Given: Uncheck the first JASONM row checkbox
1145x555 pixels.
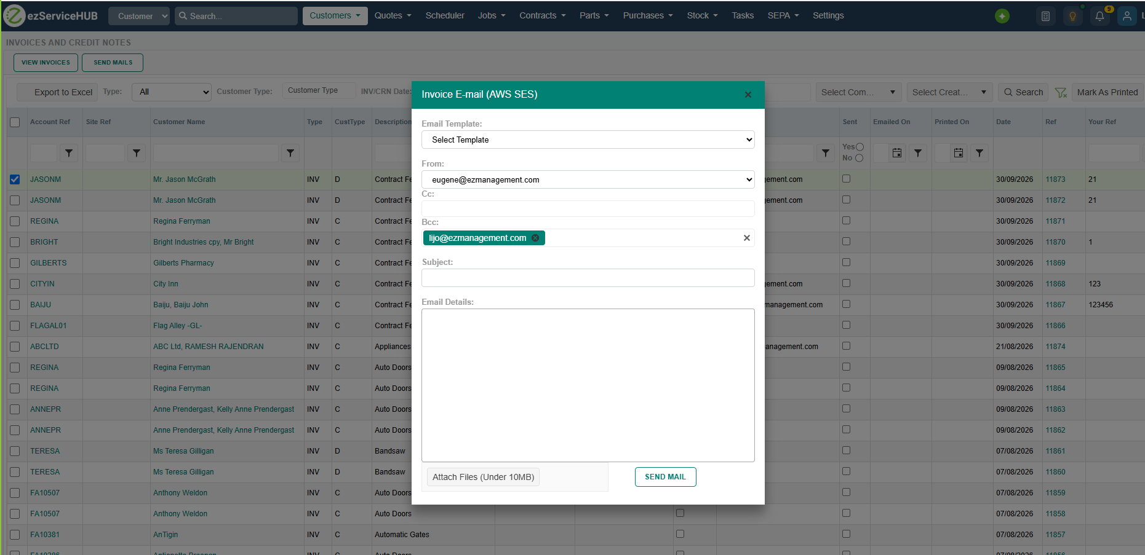Looking at the screenshot, I should (x=15, y=179).
